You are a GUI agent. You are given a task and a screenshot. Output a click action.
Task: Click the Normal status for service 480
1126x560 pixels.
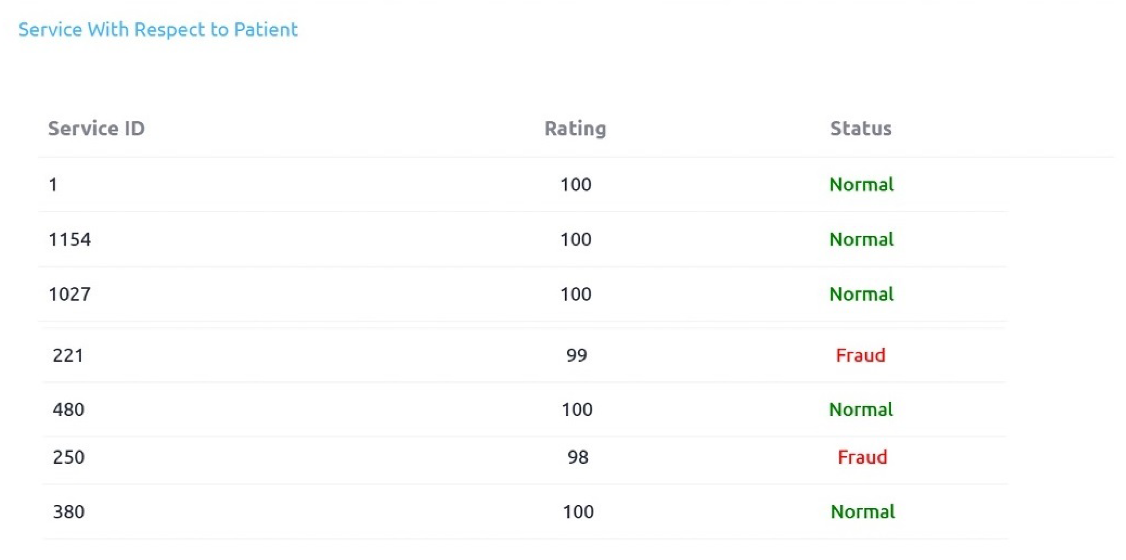coord(861,410)
